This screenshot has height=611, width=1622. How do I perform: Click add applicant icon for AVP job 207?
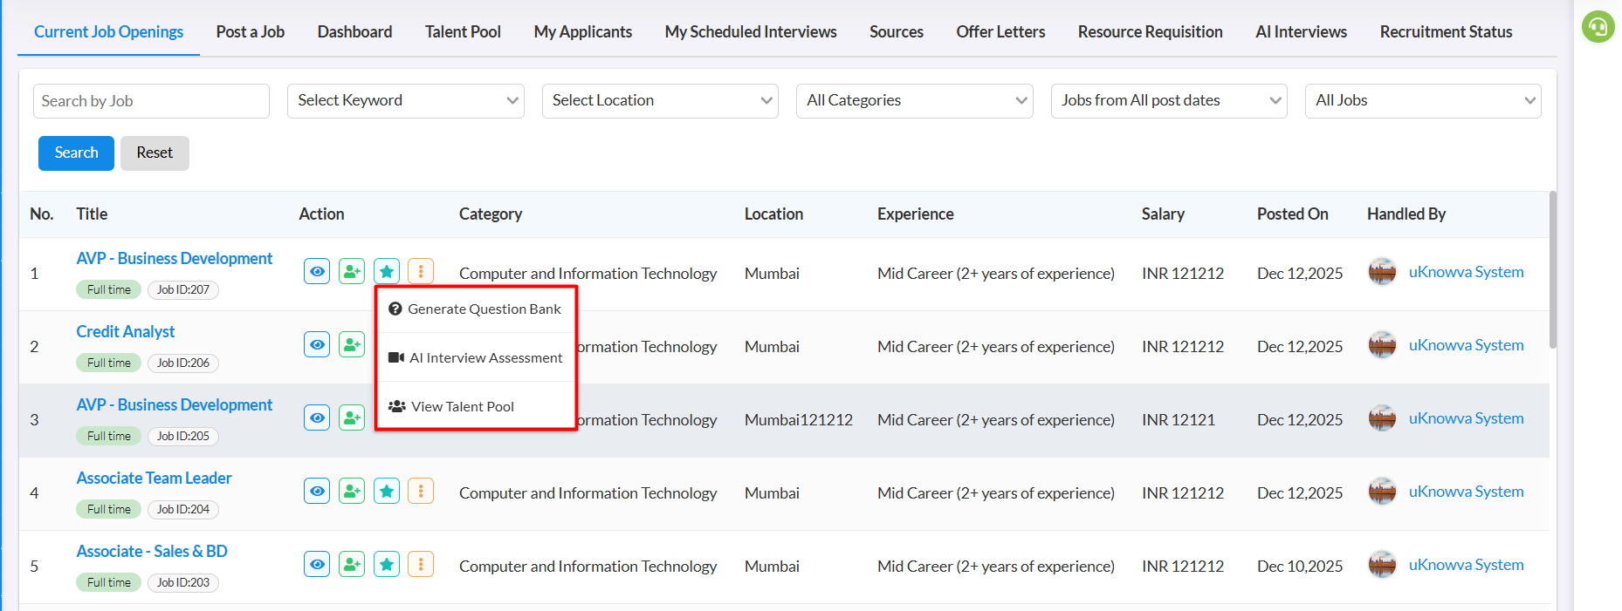point(352,272)
